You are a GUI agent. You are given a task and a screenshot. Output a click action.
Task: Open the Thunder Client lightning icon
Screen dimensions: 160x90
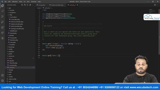tap(2, 38)
